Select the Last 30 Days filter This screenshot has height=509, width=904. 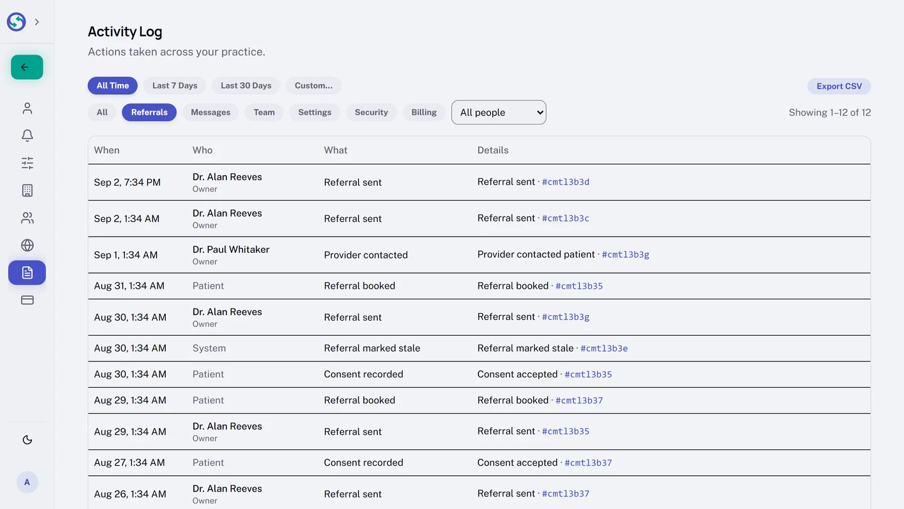(x=246, y=85)
